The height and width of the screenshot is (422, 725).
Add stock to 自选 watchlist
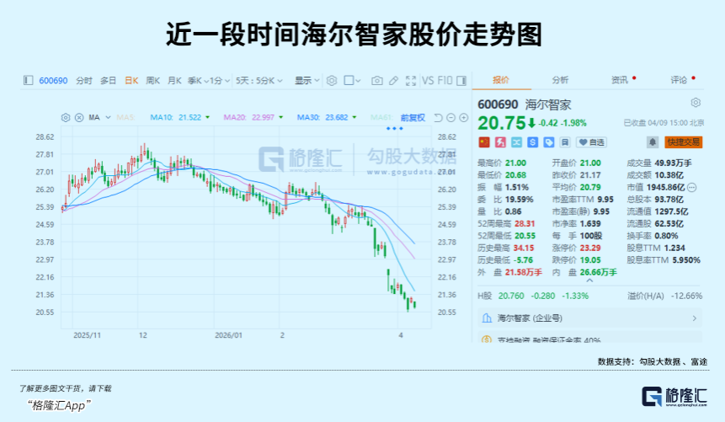point(591,142)
